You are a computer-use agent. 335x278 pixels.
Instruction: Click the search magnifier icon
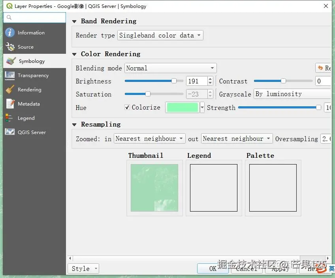tap(9, 17)
